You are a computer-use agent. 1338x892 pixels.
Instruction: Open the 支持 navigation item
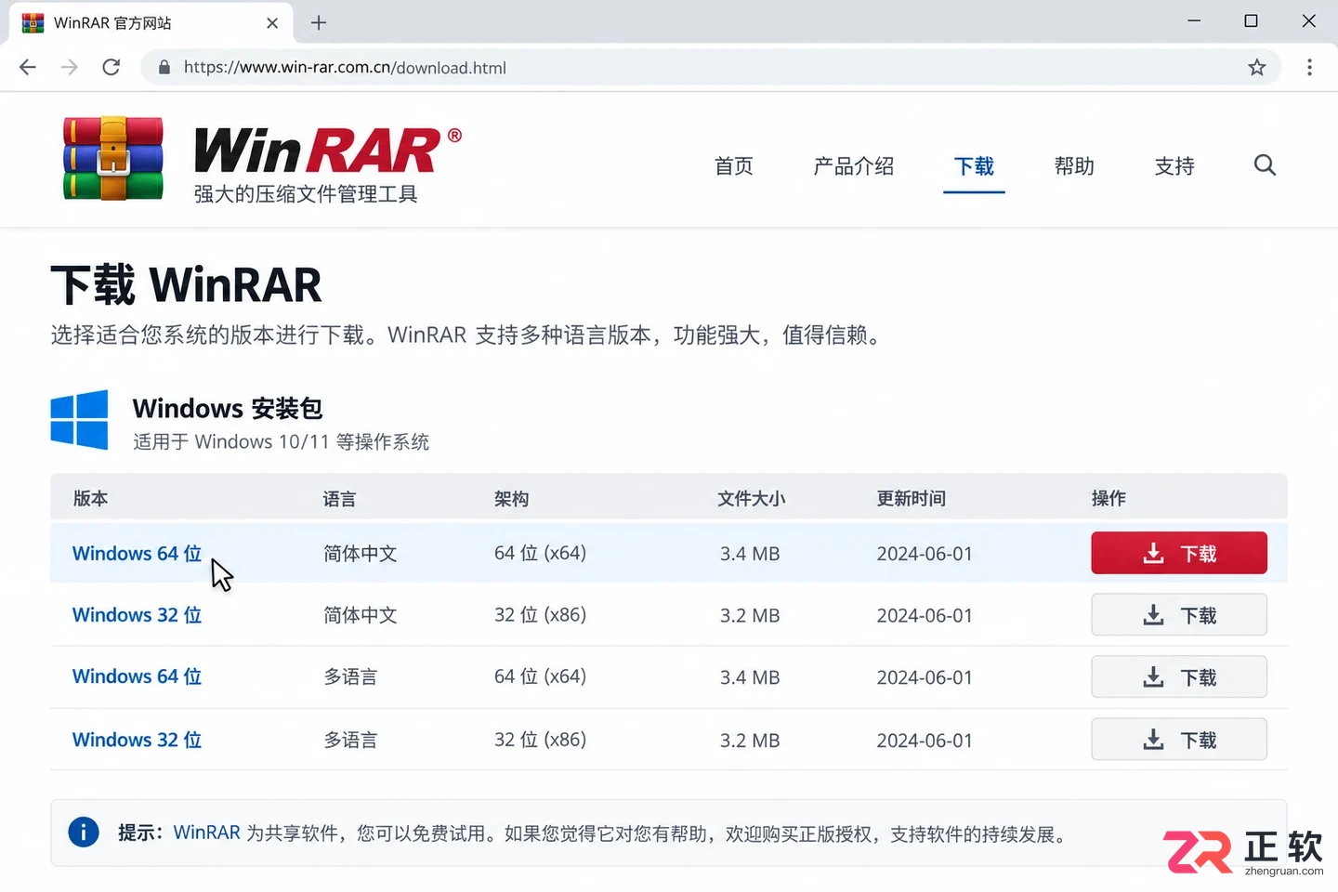(1174, 166)
